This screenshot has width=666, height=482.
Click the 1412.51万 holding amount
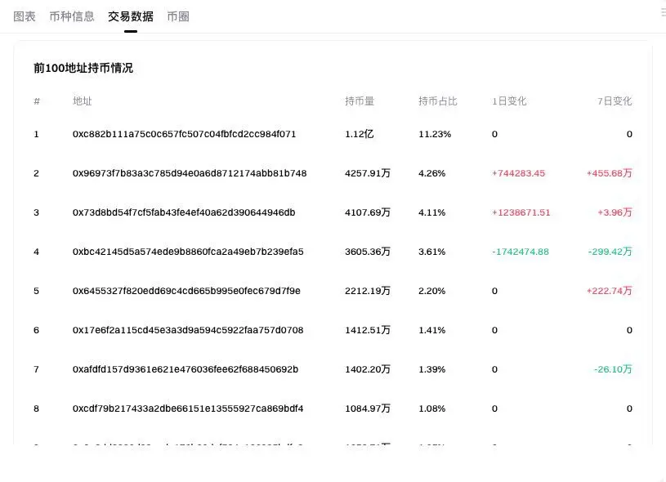(x=368, y=330)
